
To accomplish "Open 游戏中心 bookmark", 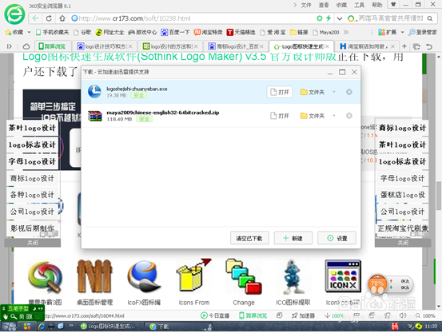I will [x=142, y=33].
